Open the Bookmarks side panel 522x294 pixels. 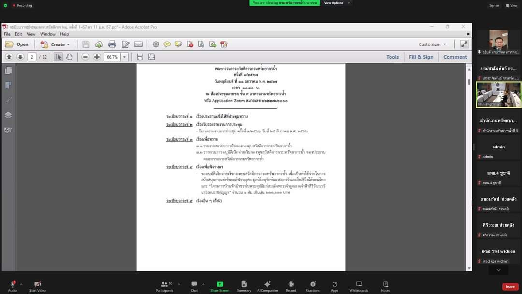coord(8,85)
